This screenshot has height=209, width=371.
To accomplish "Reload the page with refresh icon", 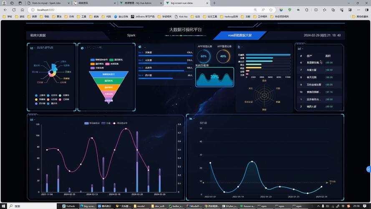I will click(14, 10).
